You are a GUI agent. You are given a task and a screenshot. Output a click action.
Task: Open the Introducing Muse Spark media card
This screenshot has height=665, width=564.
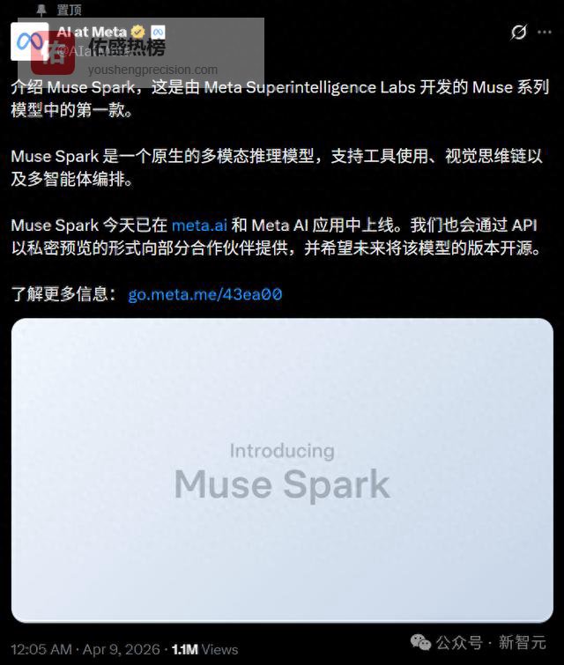282,470
